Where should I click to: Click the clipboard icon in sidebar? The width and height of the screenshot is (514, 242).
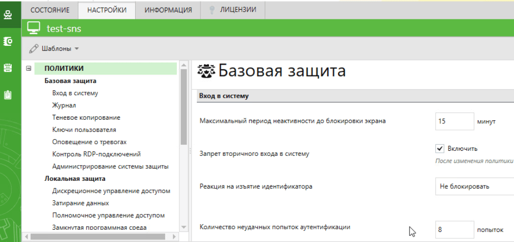pyautogui.click(x=8, y=95)
